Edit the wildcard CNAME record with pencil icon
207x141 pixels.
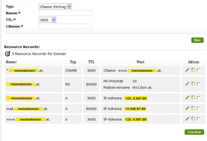(x=187, y=70)
